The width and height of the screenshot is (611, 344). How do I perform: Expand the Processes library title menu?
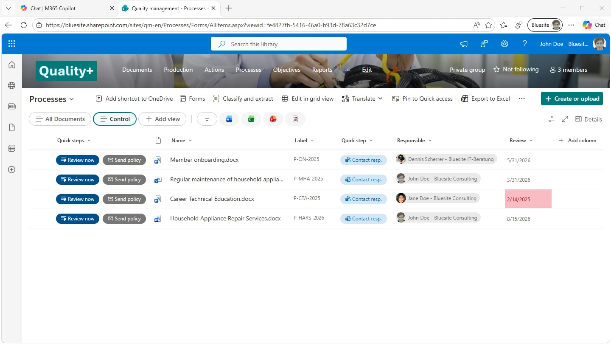pyautogui.click(x=51, y=99)
